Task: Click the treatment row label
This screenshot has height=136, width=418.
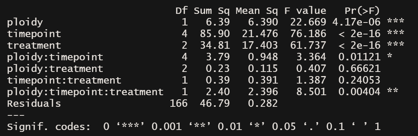Action: pyautogui.click(x=34, y=45)
